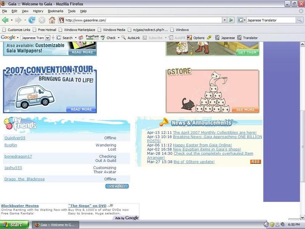This screenshot has height=229, width=305.
Task: Open the Search button options dropdown arrow
Action: pos(75,38)
